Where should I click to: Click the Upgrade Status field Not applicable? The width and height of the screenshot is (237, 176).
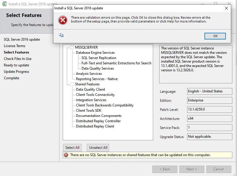[x=209, y=137]
